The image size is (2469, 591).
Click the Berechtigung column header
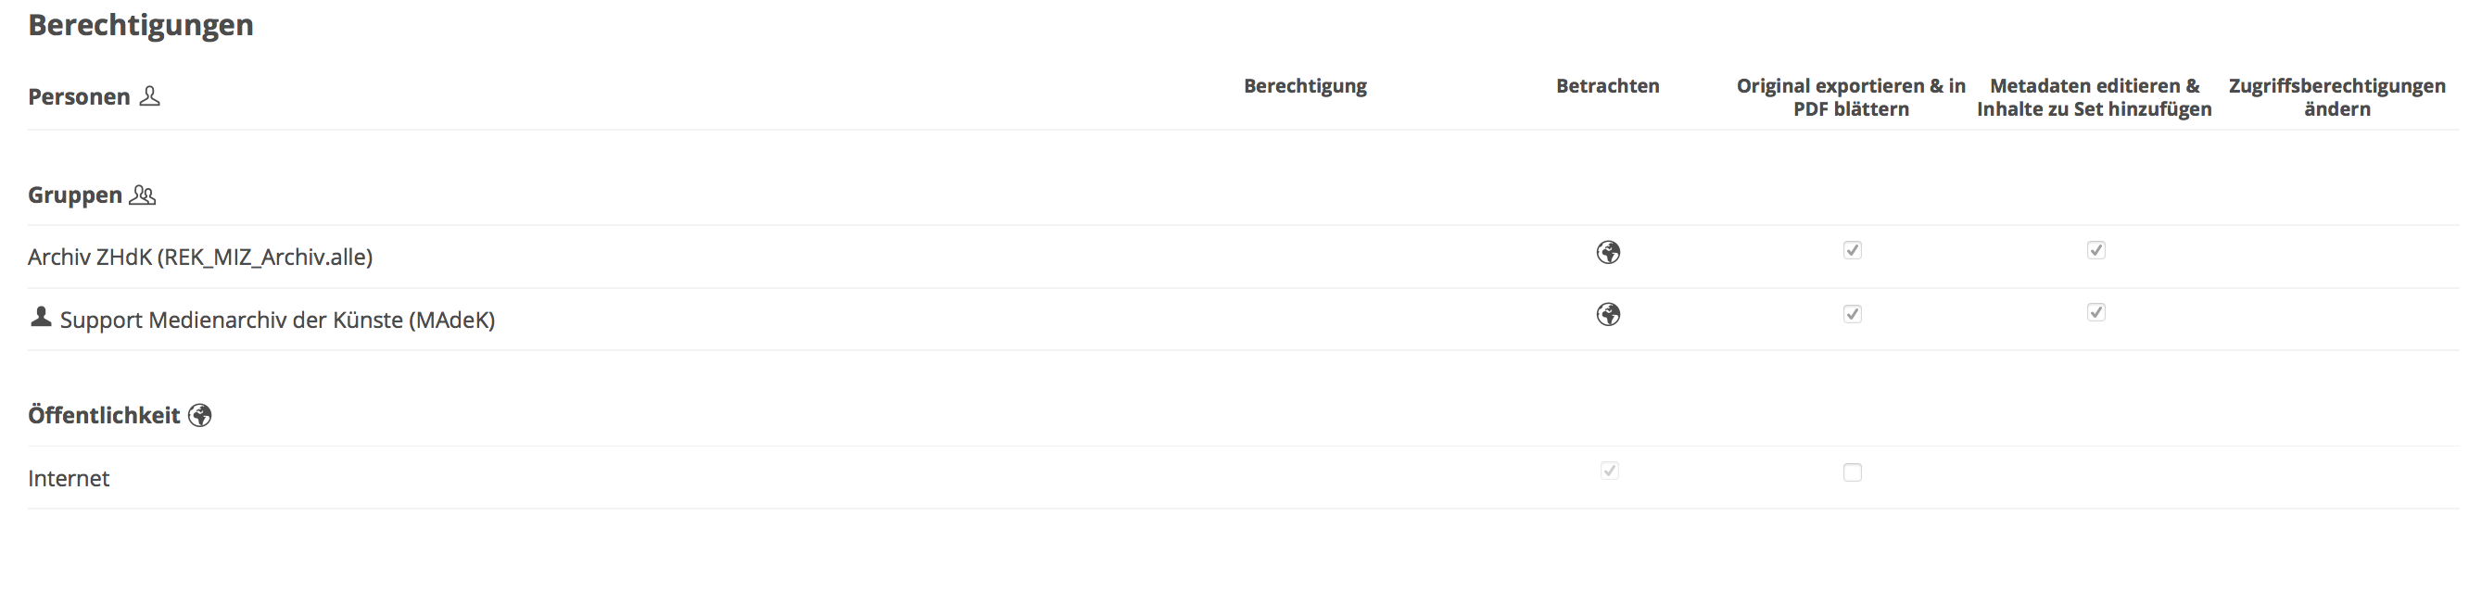click(1304, 85)
